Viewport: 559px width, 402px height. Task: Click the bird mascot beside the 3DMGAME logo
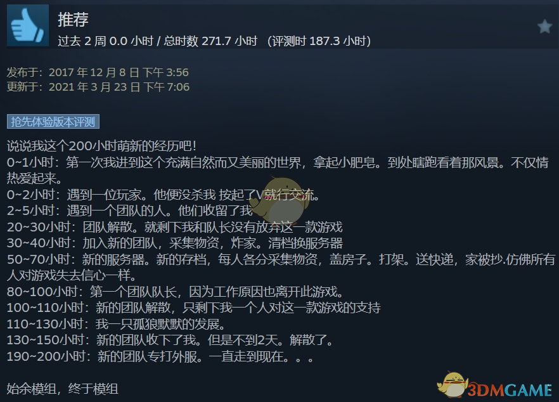tap(453, 384)
